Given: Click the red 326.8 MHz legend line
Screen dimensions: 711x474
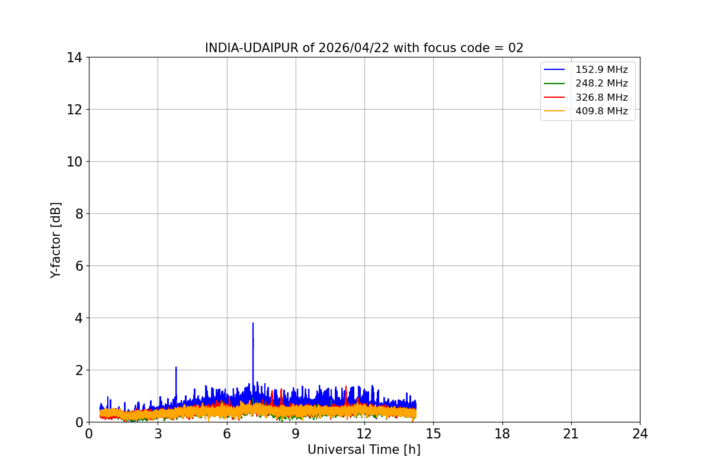Looking at the screenshot, I should point(555,97).
